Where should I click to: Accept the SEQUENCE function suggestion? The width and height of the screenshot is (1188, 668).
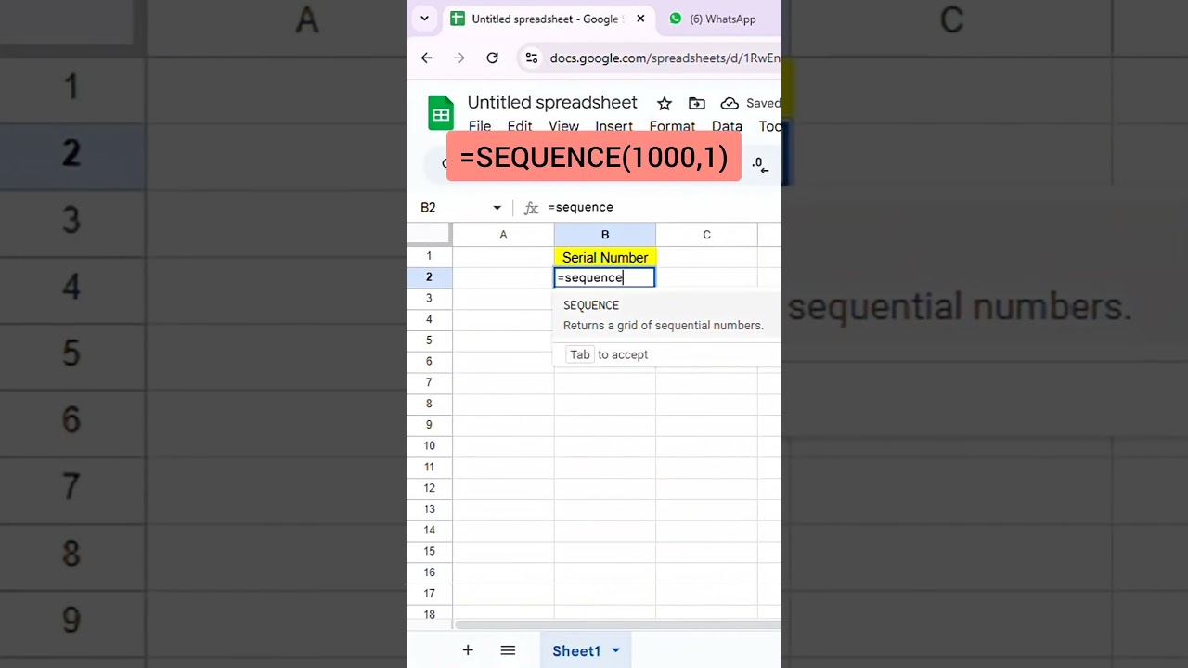pyautogui.click(x=666, y=315)
